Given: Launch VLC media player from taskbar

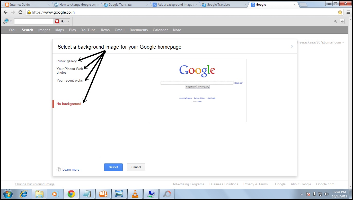Looking at the screenshot, I should tap(135, 194).
